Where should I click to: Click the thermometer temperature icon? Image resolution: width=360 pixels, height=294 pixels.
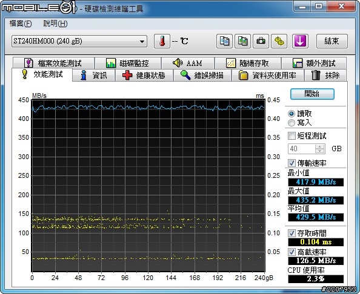[x=162, y=41]
